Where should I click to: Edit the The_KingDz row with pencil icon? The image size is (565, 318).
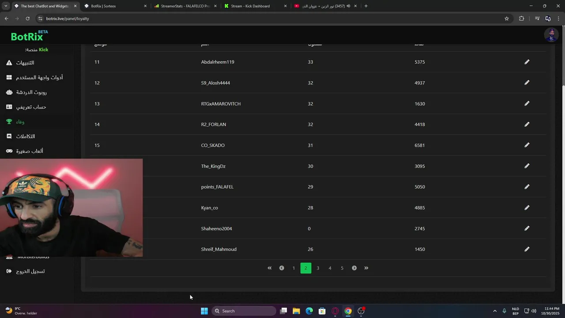527,166
